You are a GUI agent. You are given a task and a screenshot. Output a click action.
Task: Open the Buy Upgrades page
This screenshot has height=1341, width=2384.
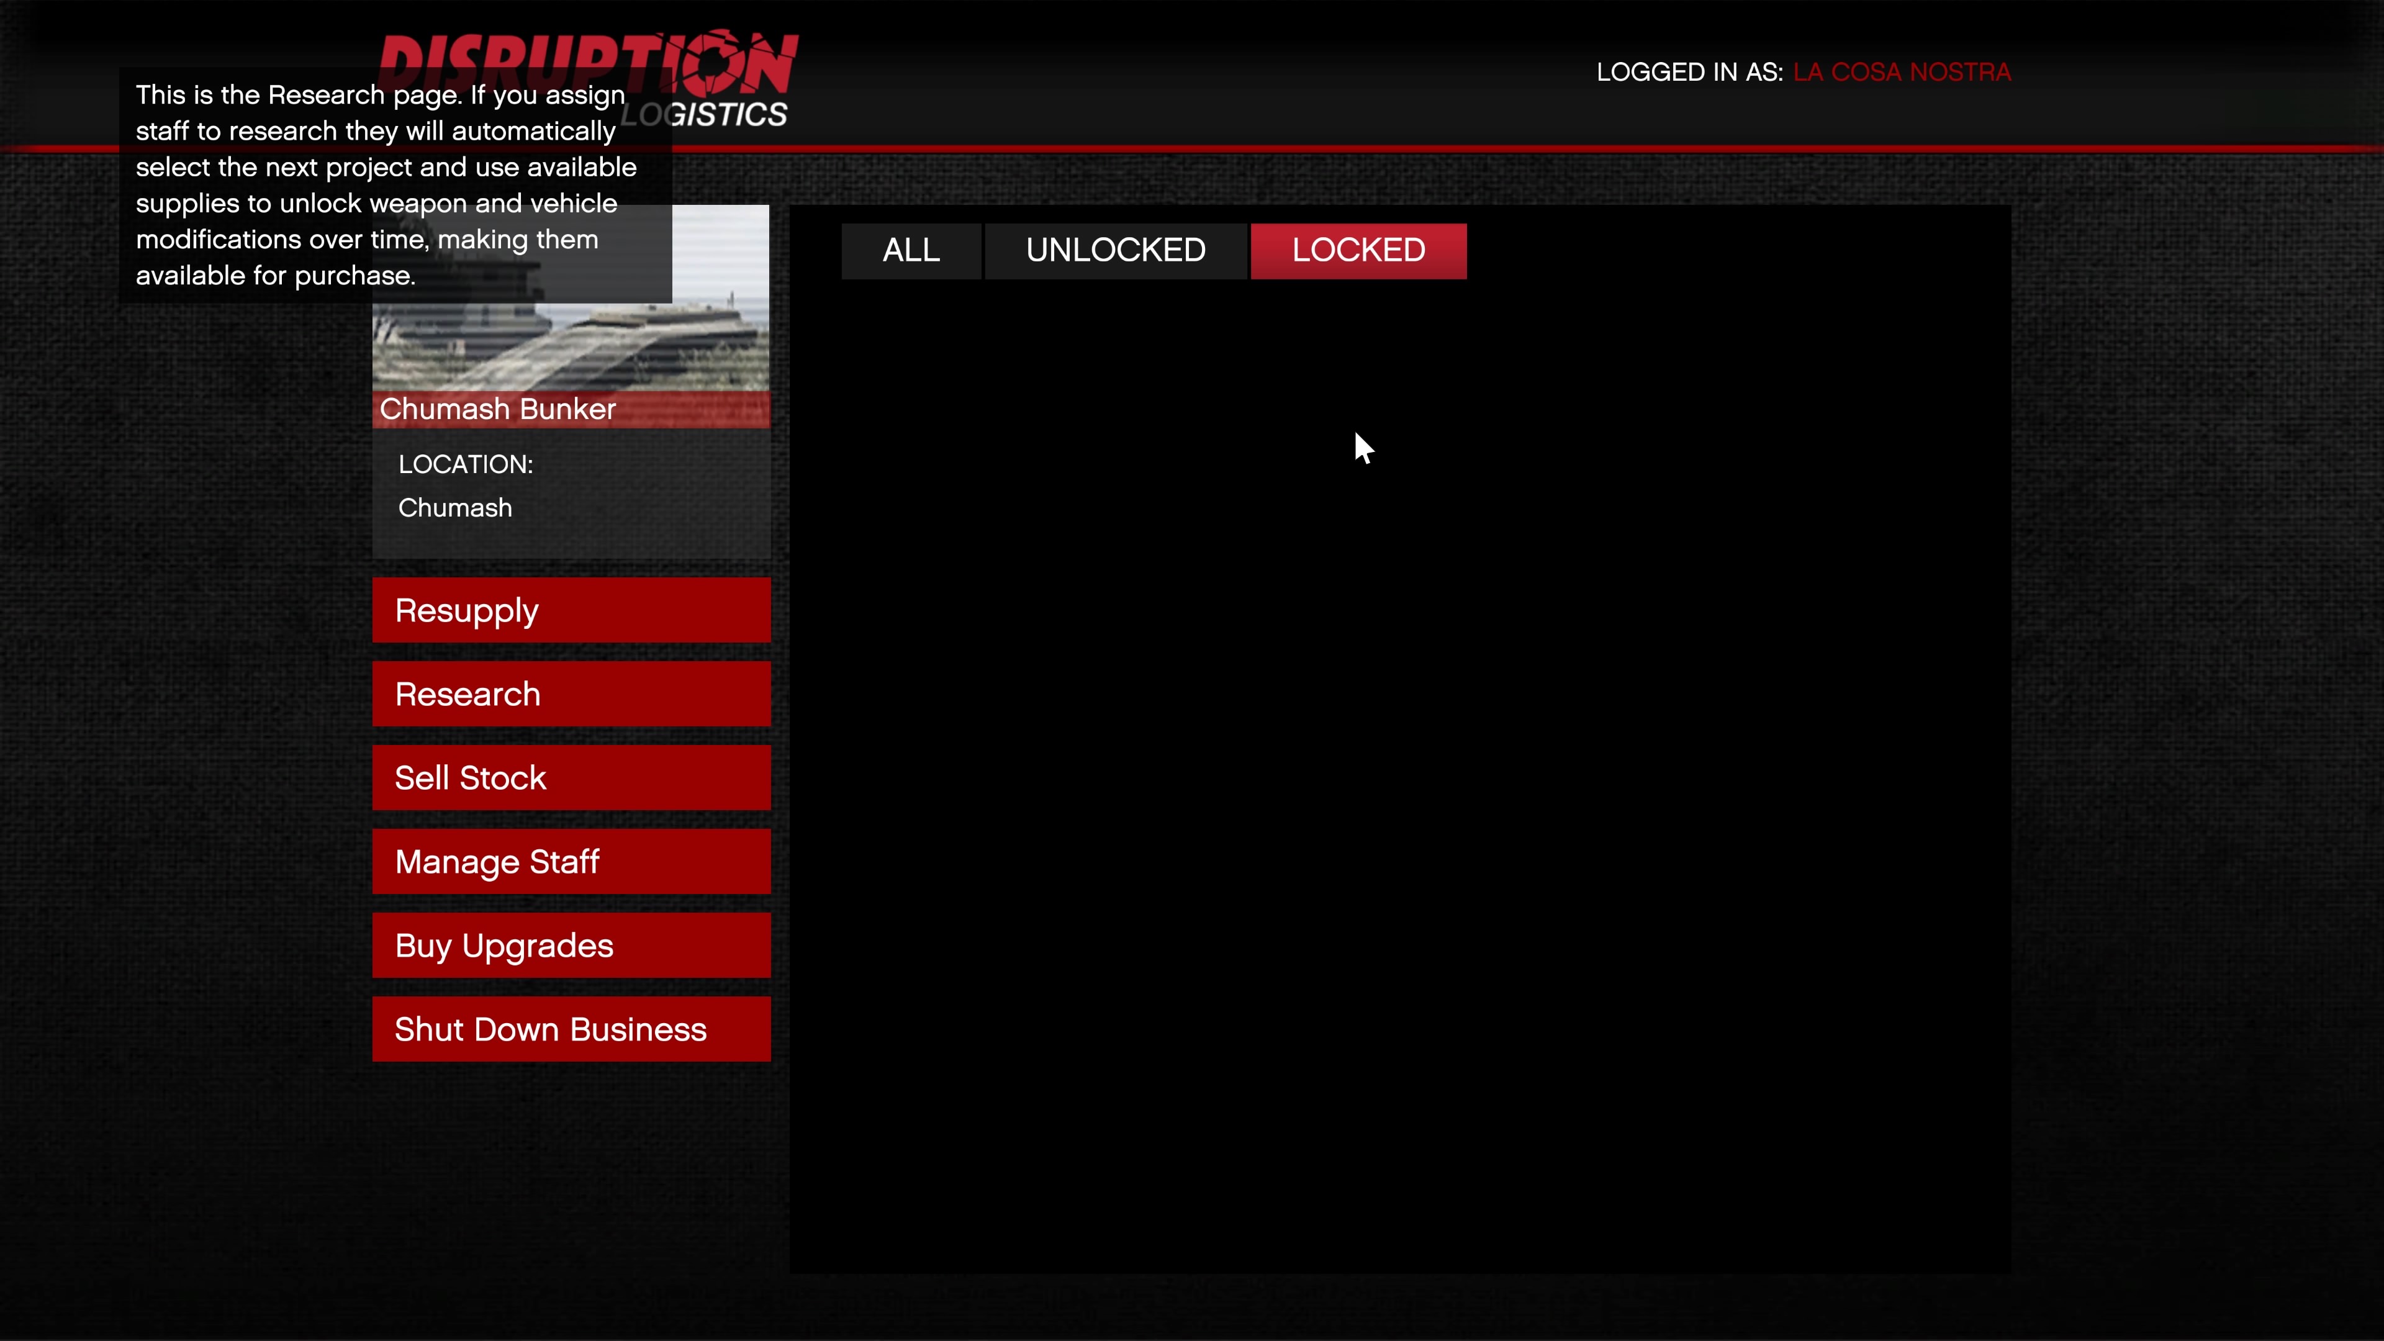pos(571,945)
